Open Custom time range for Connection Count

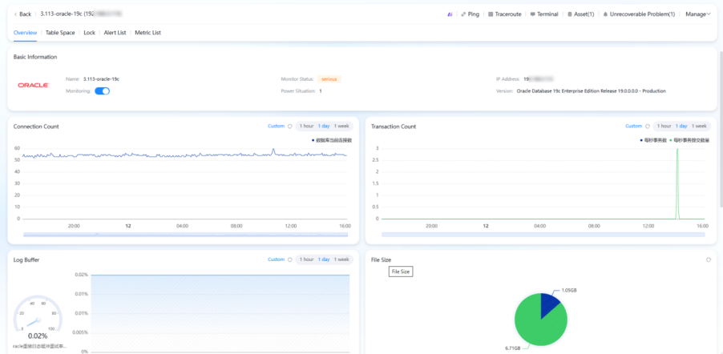(x=276, y=126)
